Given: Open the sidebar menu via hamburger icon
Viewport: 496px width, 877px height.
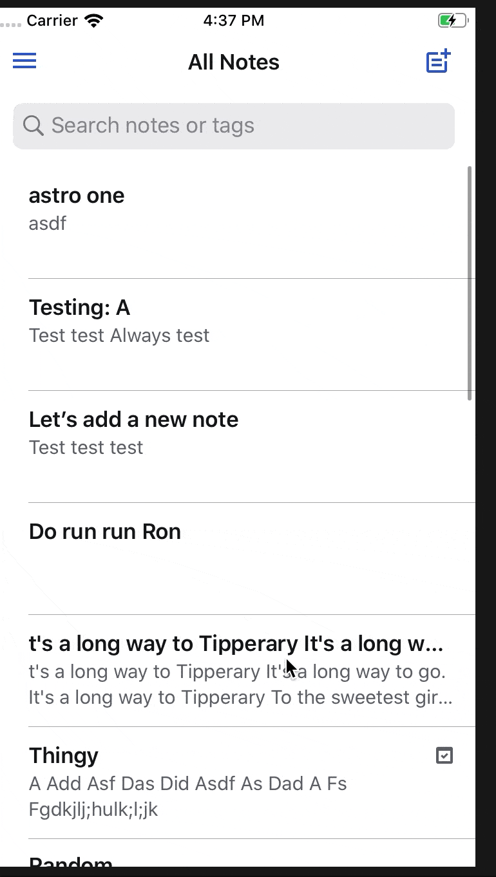Looking at the screenshot, I should [x=24, y=61].
